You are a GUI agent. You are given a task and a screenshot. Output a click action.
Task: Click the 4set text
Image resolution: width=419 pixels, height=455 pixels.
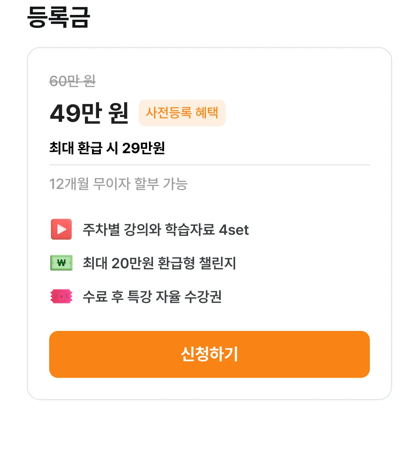tap(234, 230)
